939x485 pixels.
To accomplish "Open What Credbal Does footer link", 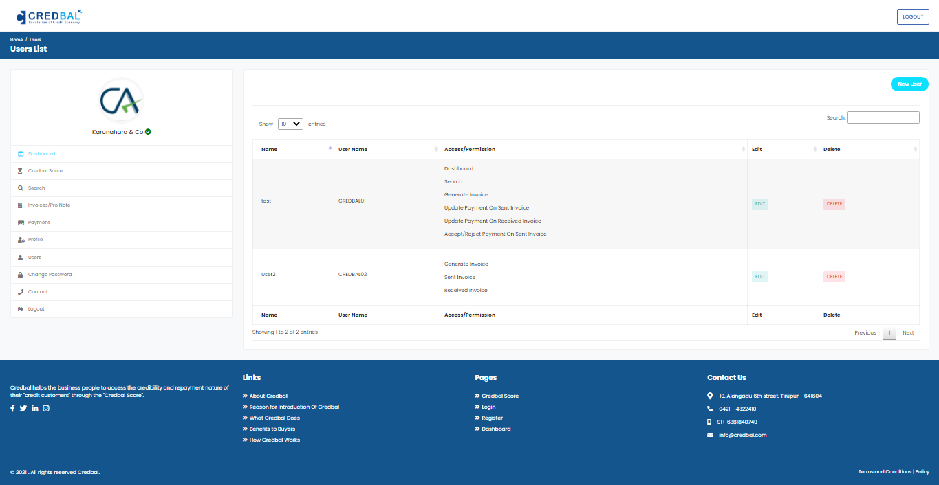I will (x=274, y=418).
